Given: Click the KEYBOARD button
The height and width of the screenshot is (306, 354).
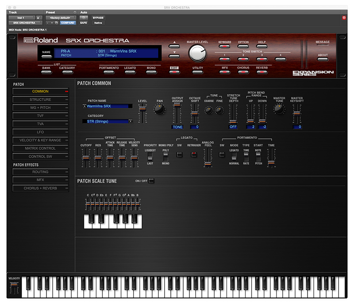Looking at the screenshot, I should (224, 46).
